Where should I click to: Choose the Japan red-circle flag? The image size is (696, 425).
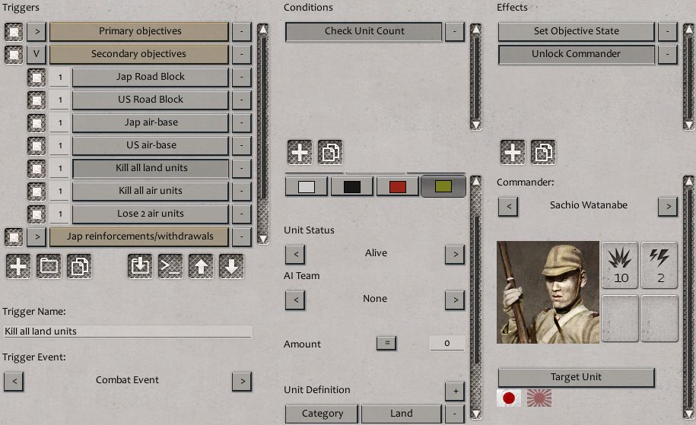point(509,398)
